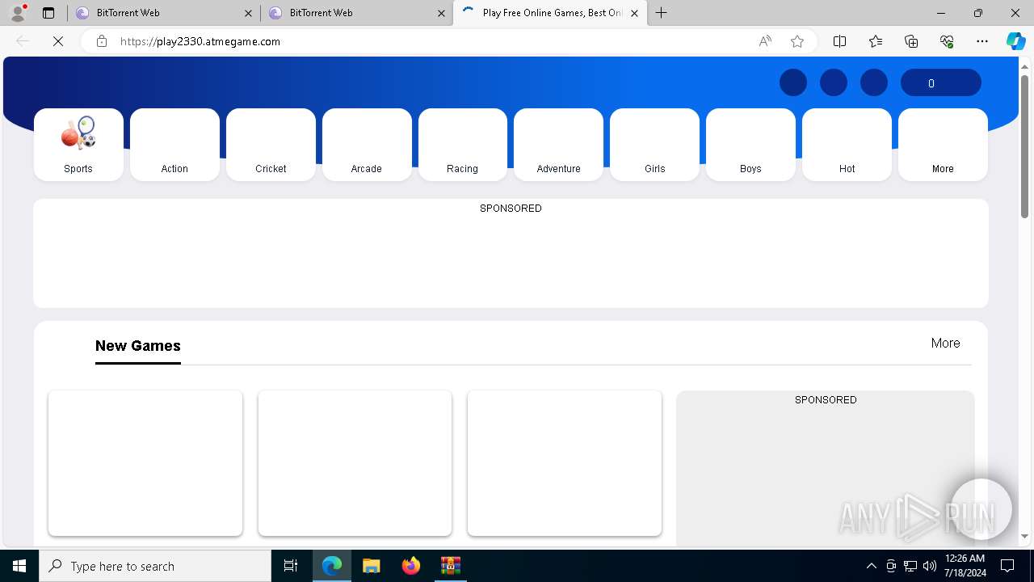The height and width of the screenshot is (582, 1034).
Task: Open the first New Games card
Action: point(145,463)
